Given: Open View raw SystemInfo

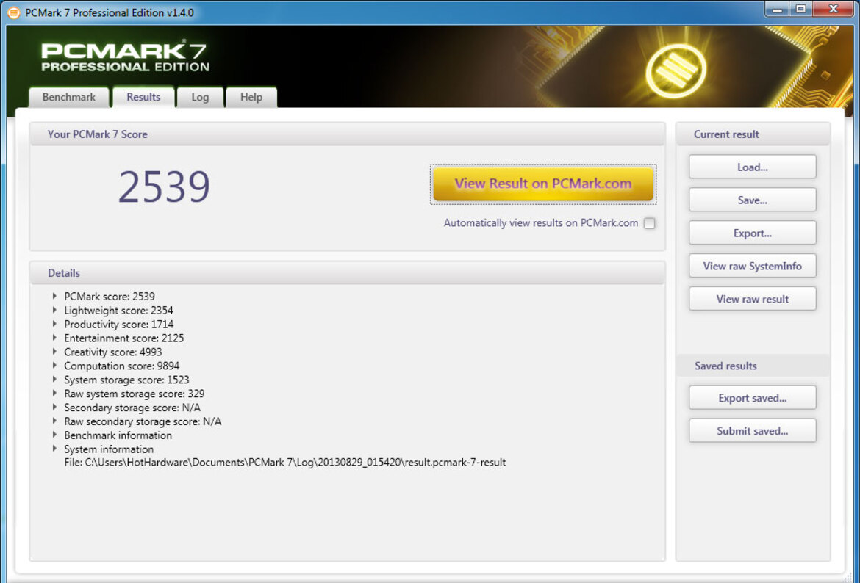Looking at the screenshot, I should pyautogui.click(x=753, y=266).
